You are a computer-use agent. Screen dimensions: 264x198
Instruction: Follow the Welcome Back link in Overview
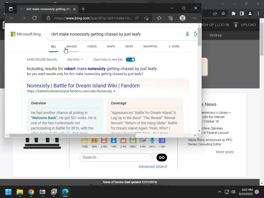(44, 118)
